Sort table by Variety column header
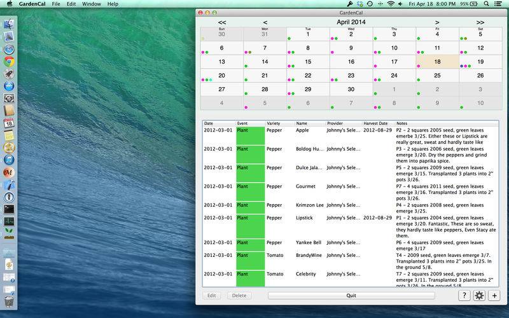This screenshot has height=318, width=509. tap(280, 123)
